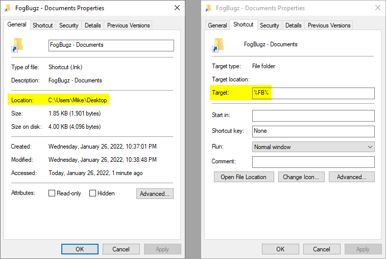Click the Shortcut key field showing None
Viewport: 386px width, 259px height.
tap(313, 131)
